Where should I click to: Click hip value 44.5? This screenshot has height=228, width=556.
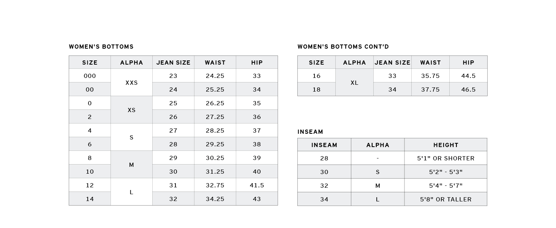(x=468, y=76)
